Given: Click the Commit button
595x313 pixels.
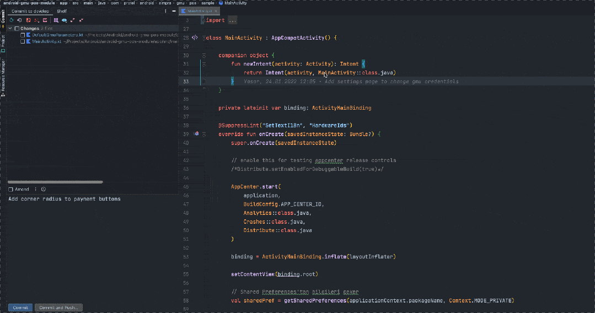Looking at the screenshot, I should pyautogui.click(x=20, y=307).
